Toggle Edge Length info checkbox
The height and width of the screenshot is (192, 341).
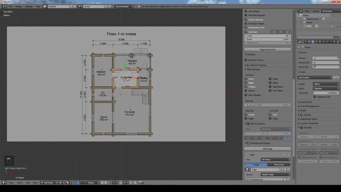246,115
